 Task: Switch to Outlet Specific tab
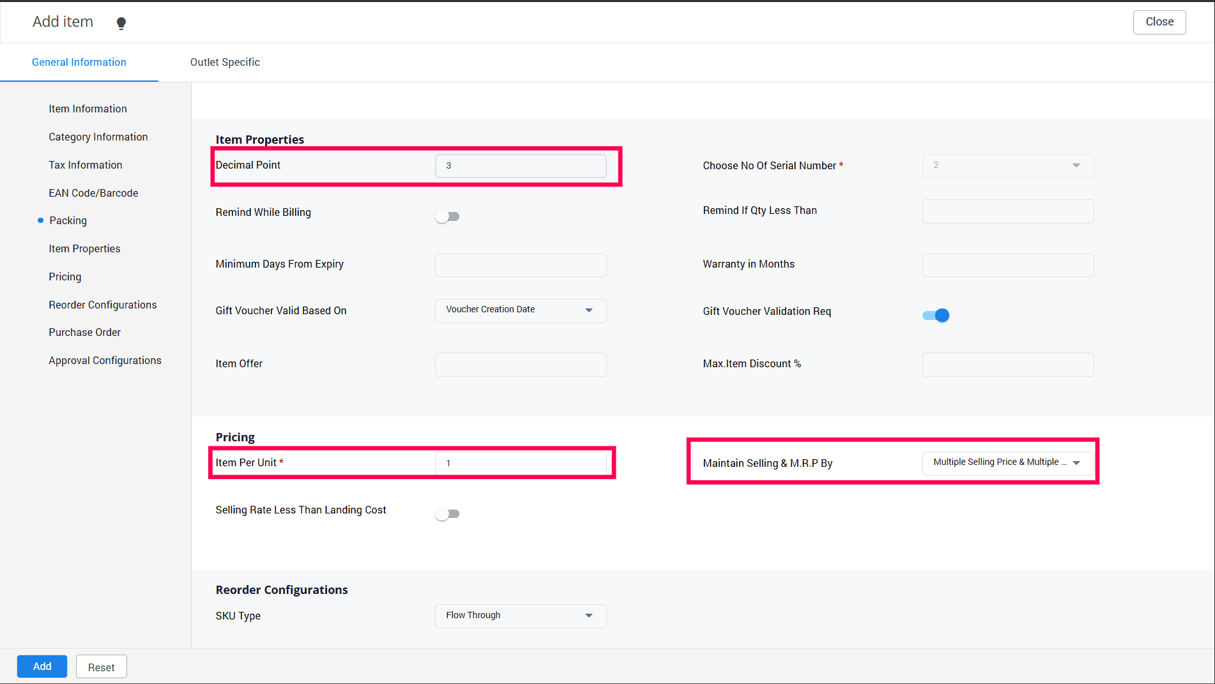tap(225, 62)
